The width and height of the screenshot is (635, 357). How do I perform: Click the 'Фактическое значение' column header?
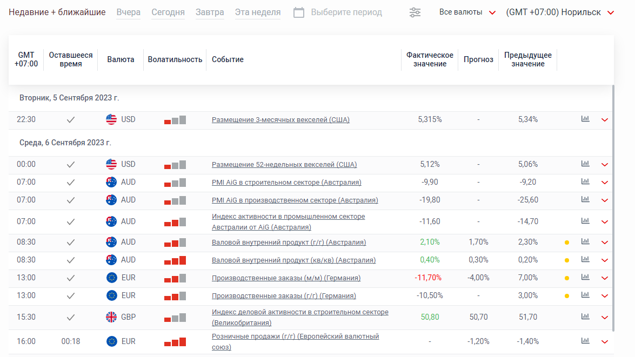tap(430, 59)
